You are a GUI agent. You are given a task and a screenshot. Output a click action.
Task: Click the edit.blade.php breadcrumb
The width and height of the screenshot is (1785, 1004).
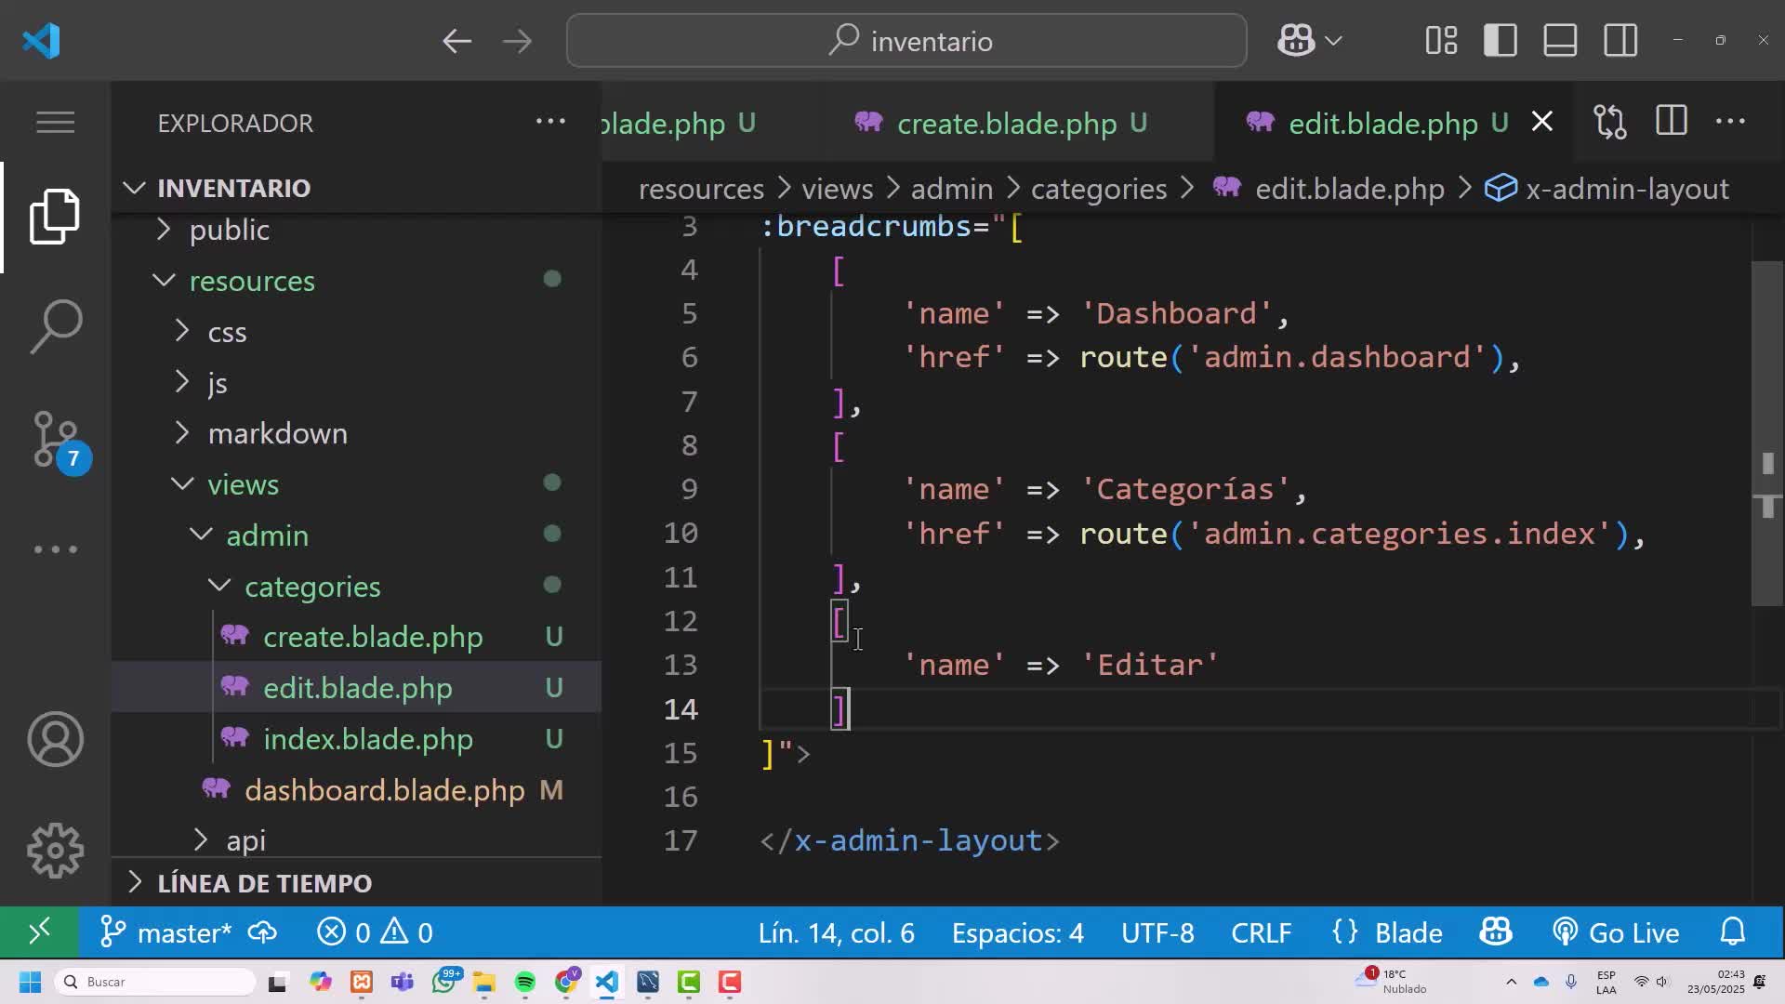[x=1349, y=189]
